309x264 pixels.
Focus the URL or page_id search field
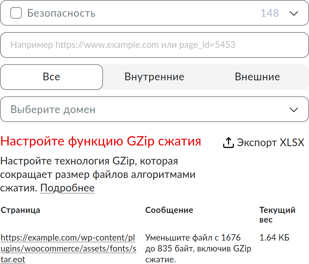[154, 45]
